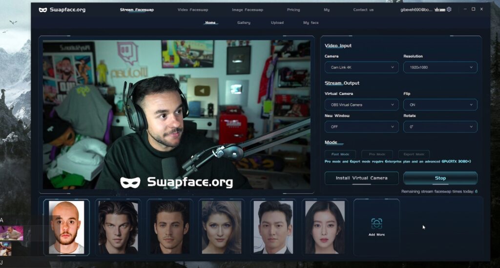The height and width of the screenshot is (268, 500).
Task: Click the Swapface.org mask logo icon
Action: pos(43,10)
